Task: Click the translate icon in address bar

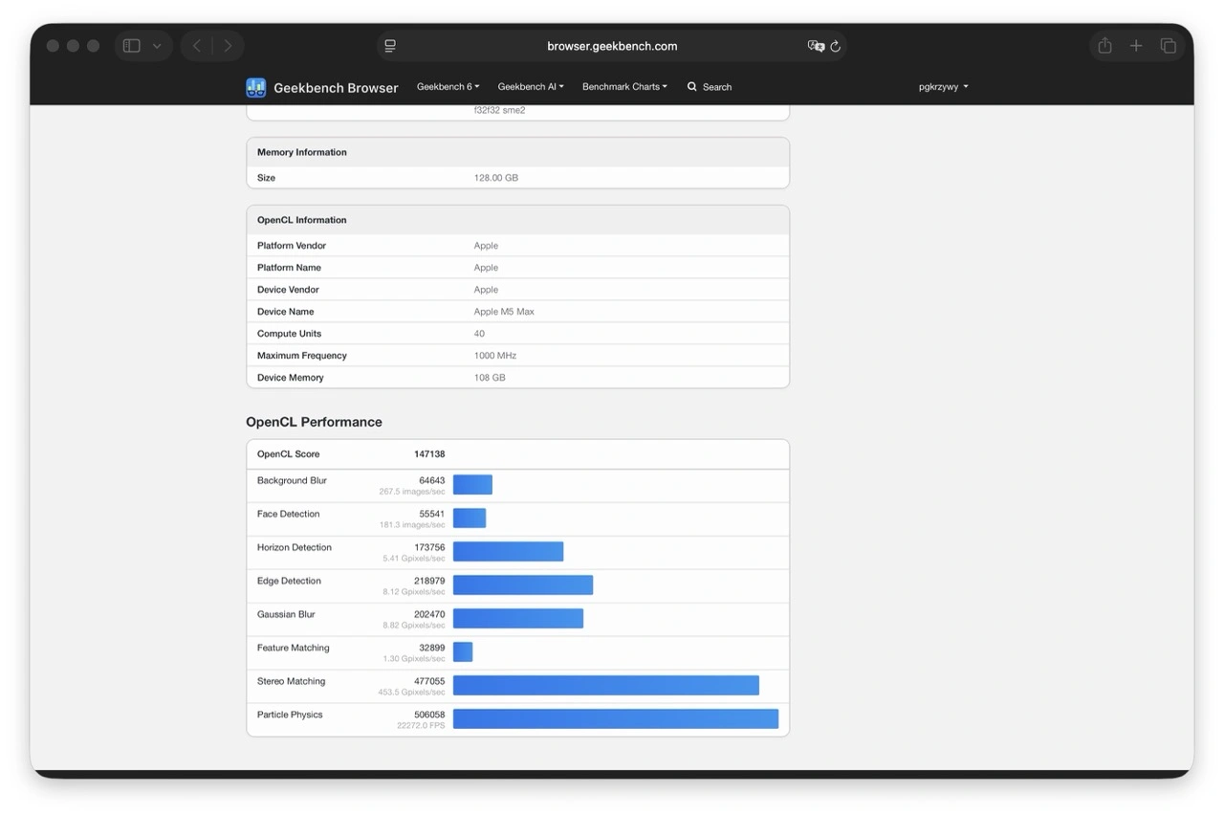Action: pos(815,46)
